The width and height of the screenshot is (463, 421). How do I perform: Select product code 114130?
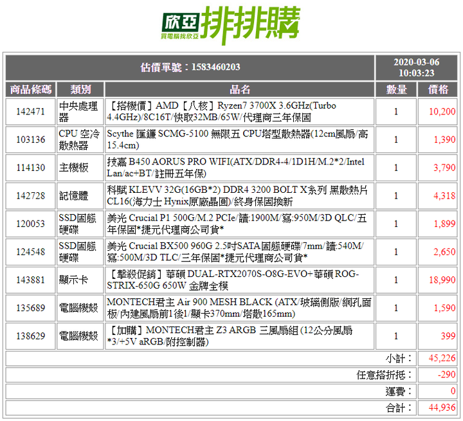click(31, 168)
